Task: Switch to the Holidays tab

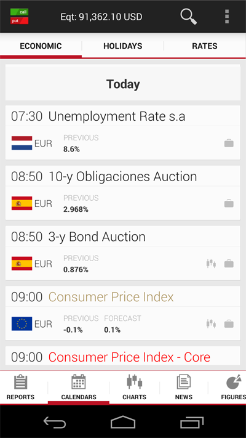Action: 123,46
